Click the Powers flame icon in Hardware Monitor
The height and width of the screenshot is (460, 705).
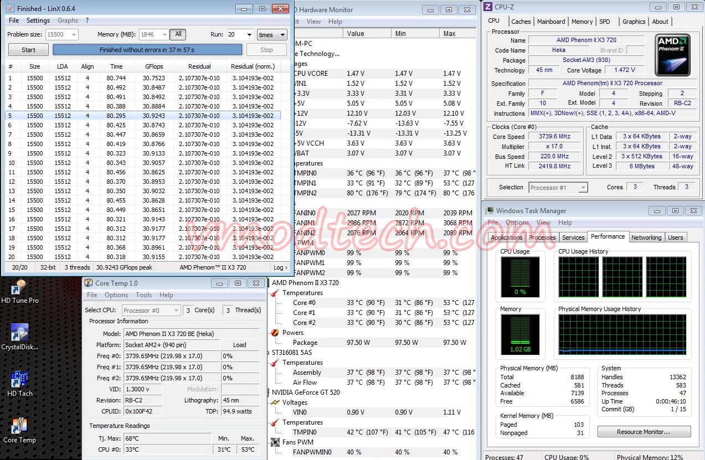[276, 333]
